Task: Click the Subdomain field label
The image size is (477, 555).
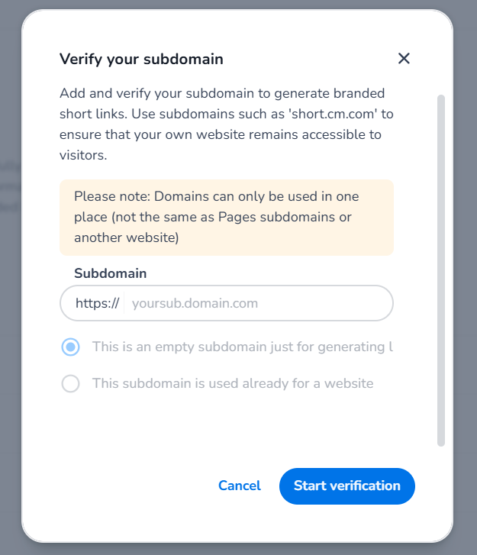Action: pyautogui.click(x=110, y=273)
